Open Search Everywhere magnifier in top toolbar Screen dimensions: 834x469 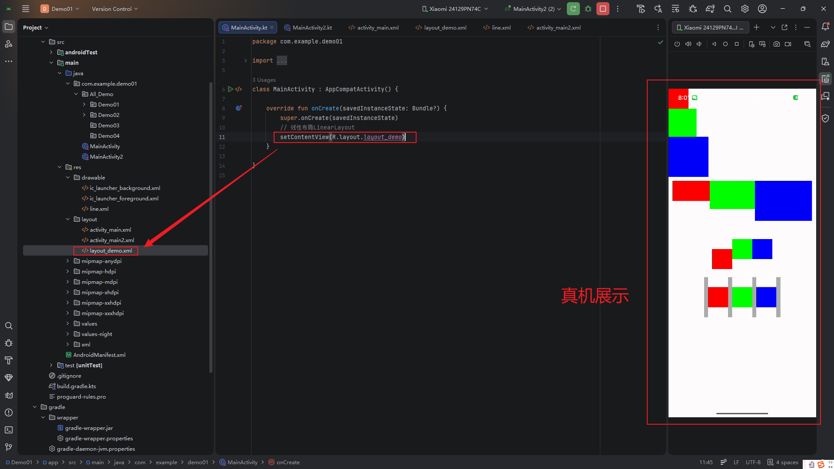728,9
